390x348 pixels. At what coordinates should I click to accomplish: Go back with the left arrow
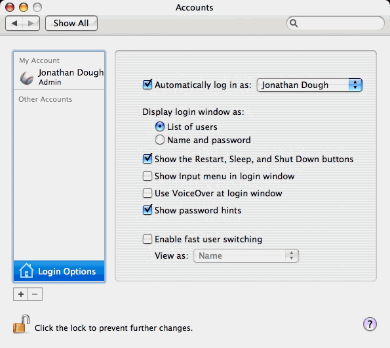14,24
